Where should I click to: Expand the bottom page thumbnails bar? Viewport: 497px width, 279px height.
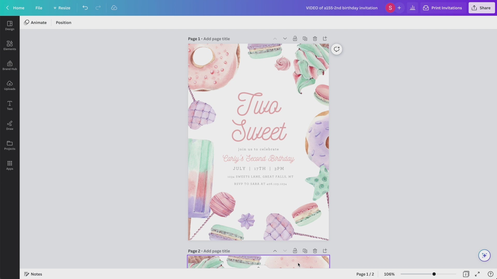(x=258, y=267)
